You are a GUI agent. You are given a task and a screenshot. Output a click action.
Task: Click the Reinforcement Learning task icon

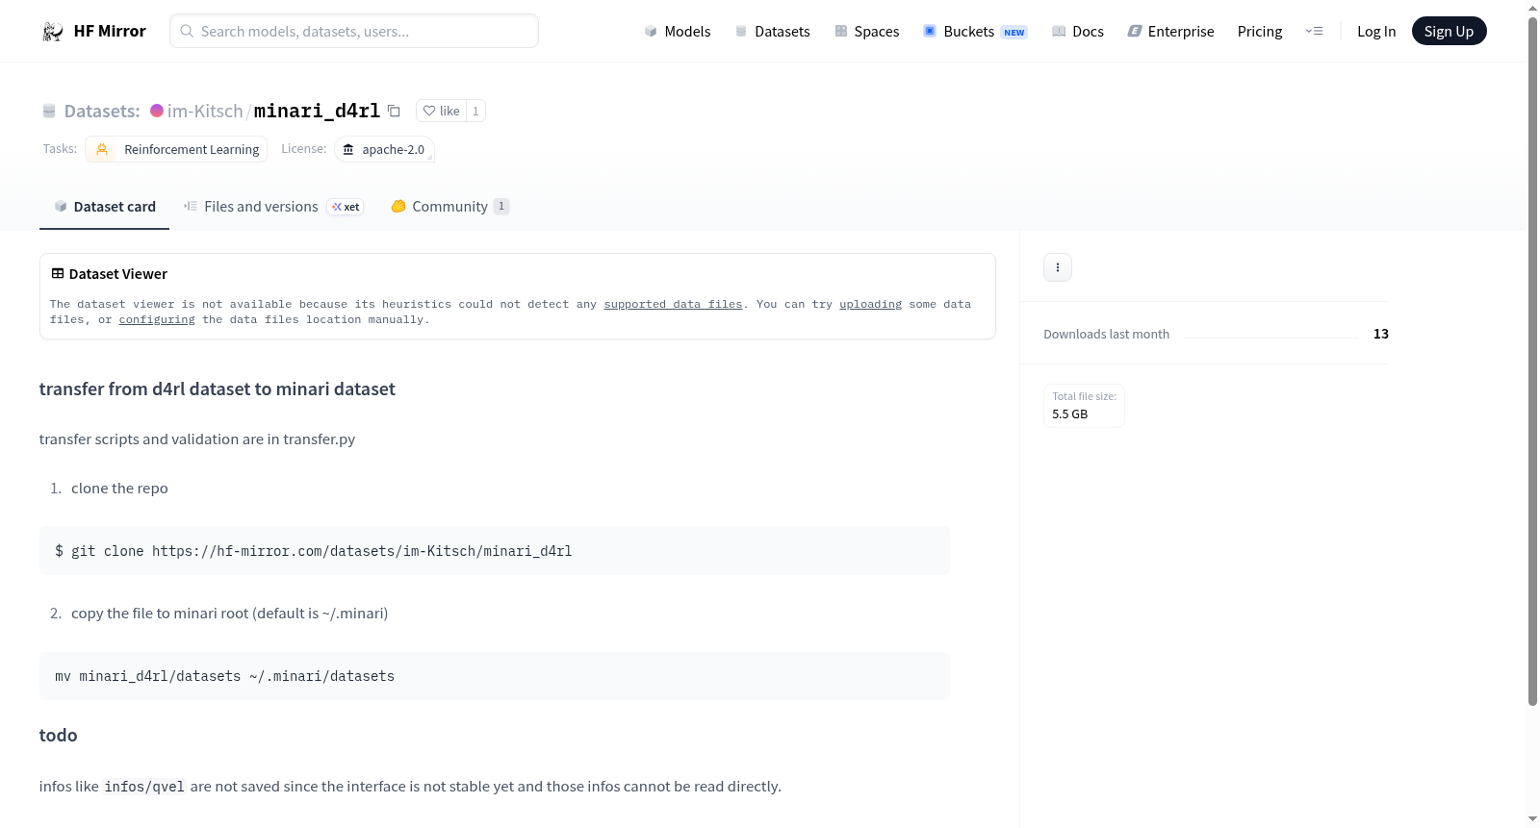(x=102, y=149)
